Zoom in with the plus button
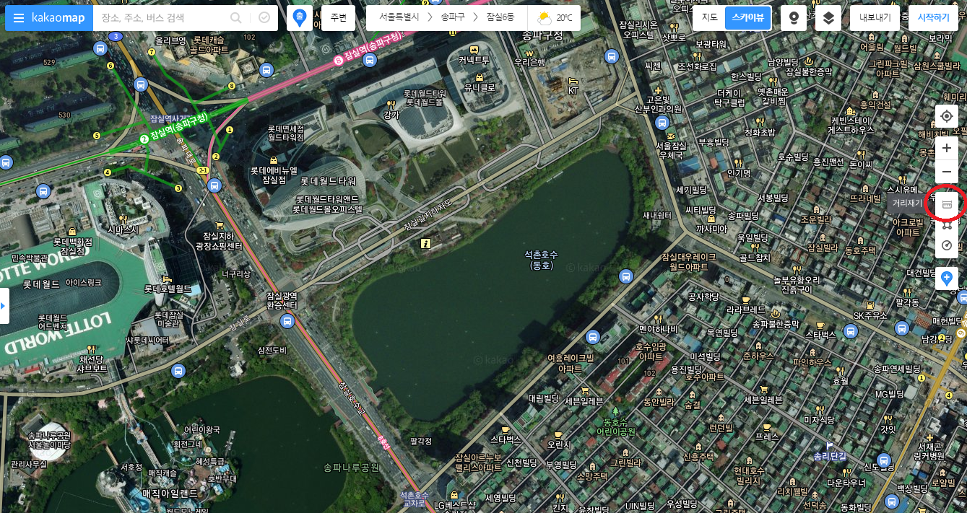This screenshot has width=967, height=513. point(947,148)
